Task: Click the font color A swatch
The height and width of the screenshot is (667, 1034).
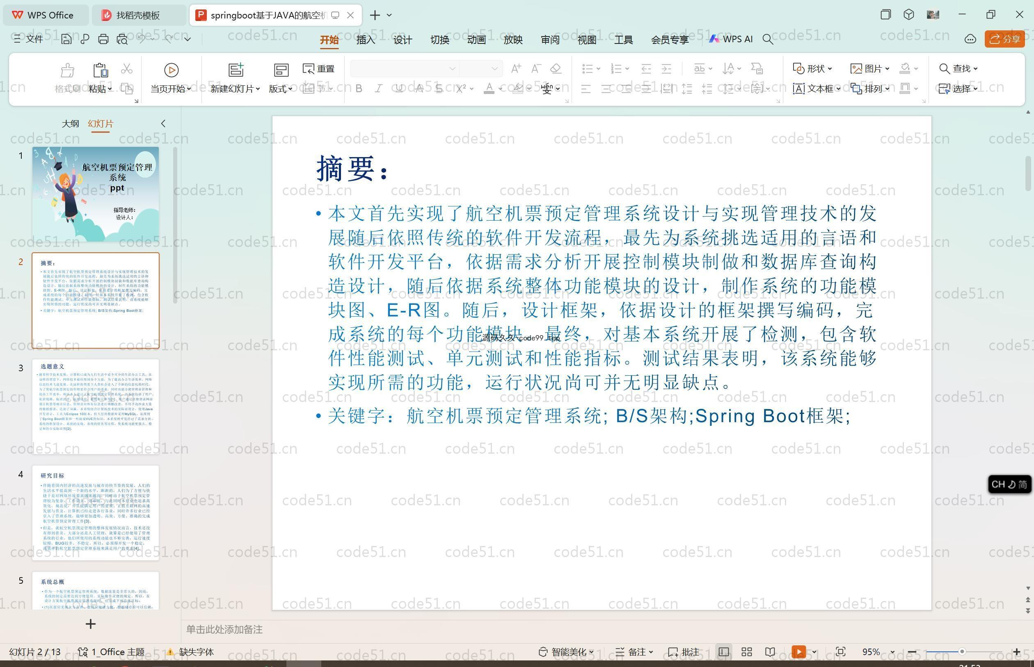Action: 489,89
